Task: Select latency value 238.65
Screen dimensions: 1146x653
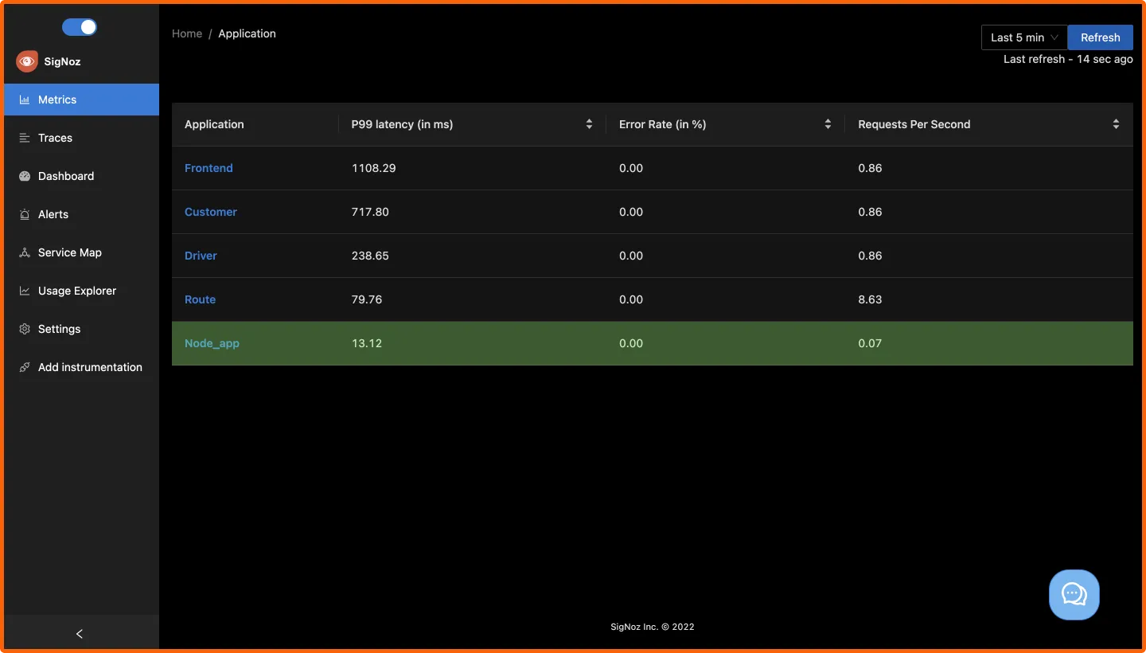Action: coord(370,256)
